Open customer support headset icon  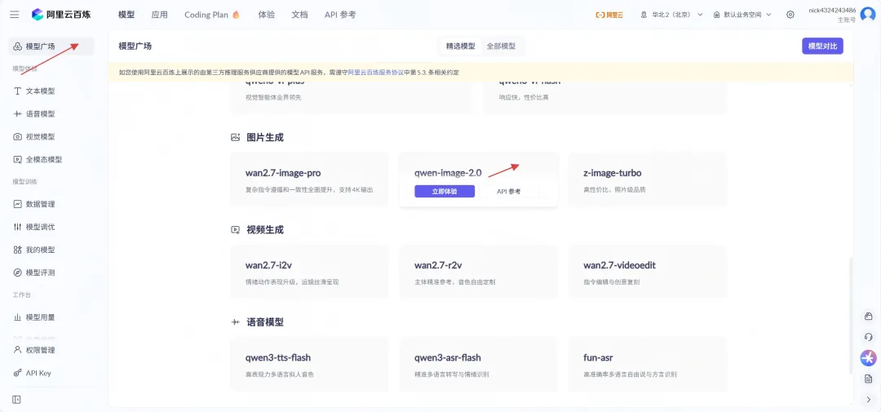868,337
